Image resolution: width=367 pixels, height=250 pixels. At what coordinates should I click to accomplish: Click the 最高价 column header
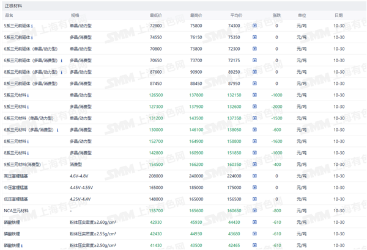coord(196,15)
